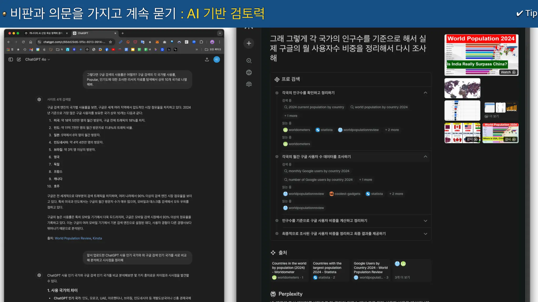
Task: Open Worldometer population source card
Action: click(x=290, y=271)
